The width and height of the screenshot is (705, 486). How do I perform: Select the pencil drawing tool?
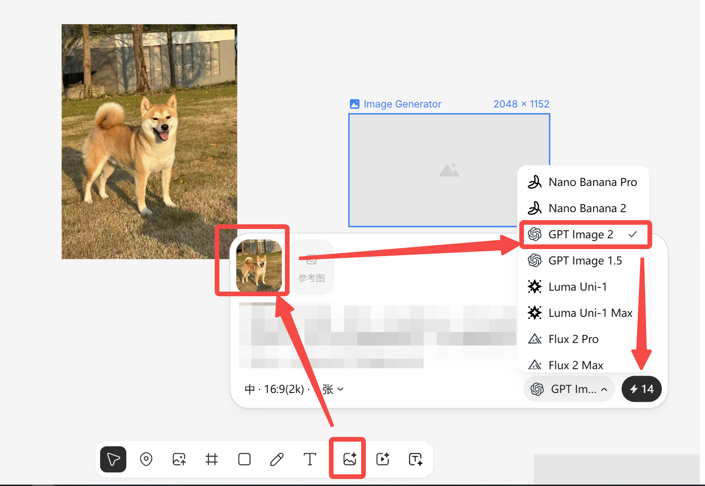pos(277,459)
